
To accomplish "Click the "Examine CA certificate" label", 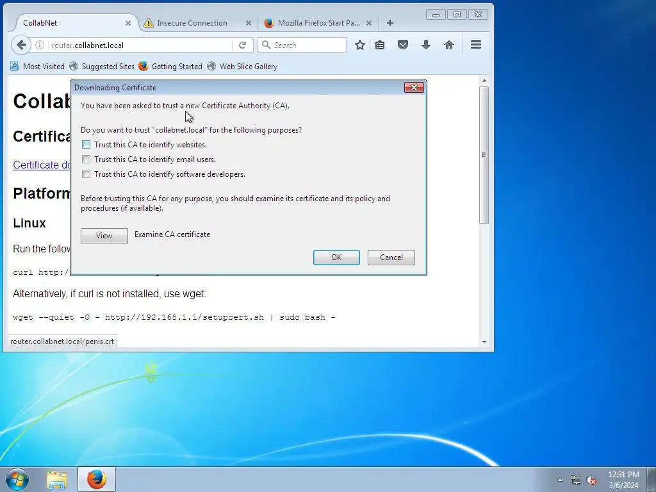I will (172, 234).
